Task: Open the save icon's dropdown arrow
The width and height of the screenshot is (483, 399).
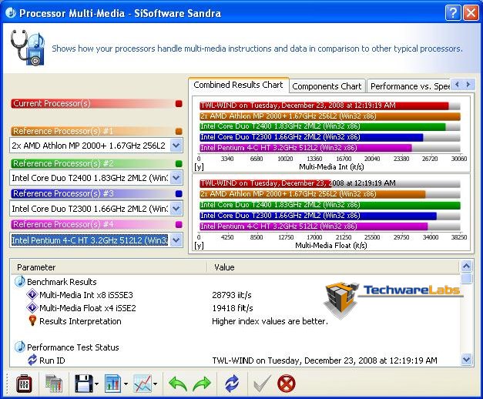Action: coord(97,384)
